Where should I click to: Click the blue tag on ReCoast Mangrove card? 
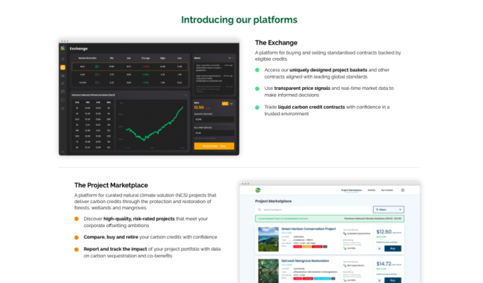coord(322,279)
